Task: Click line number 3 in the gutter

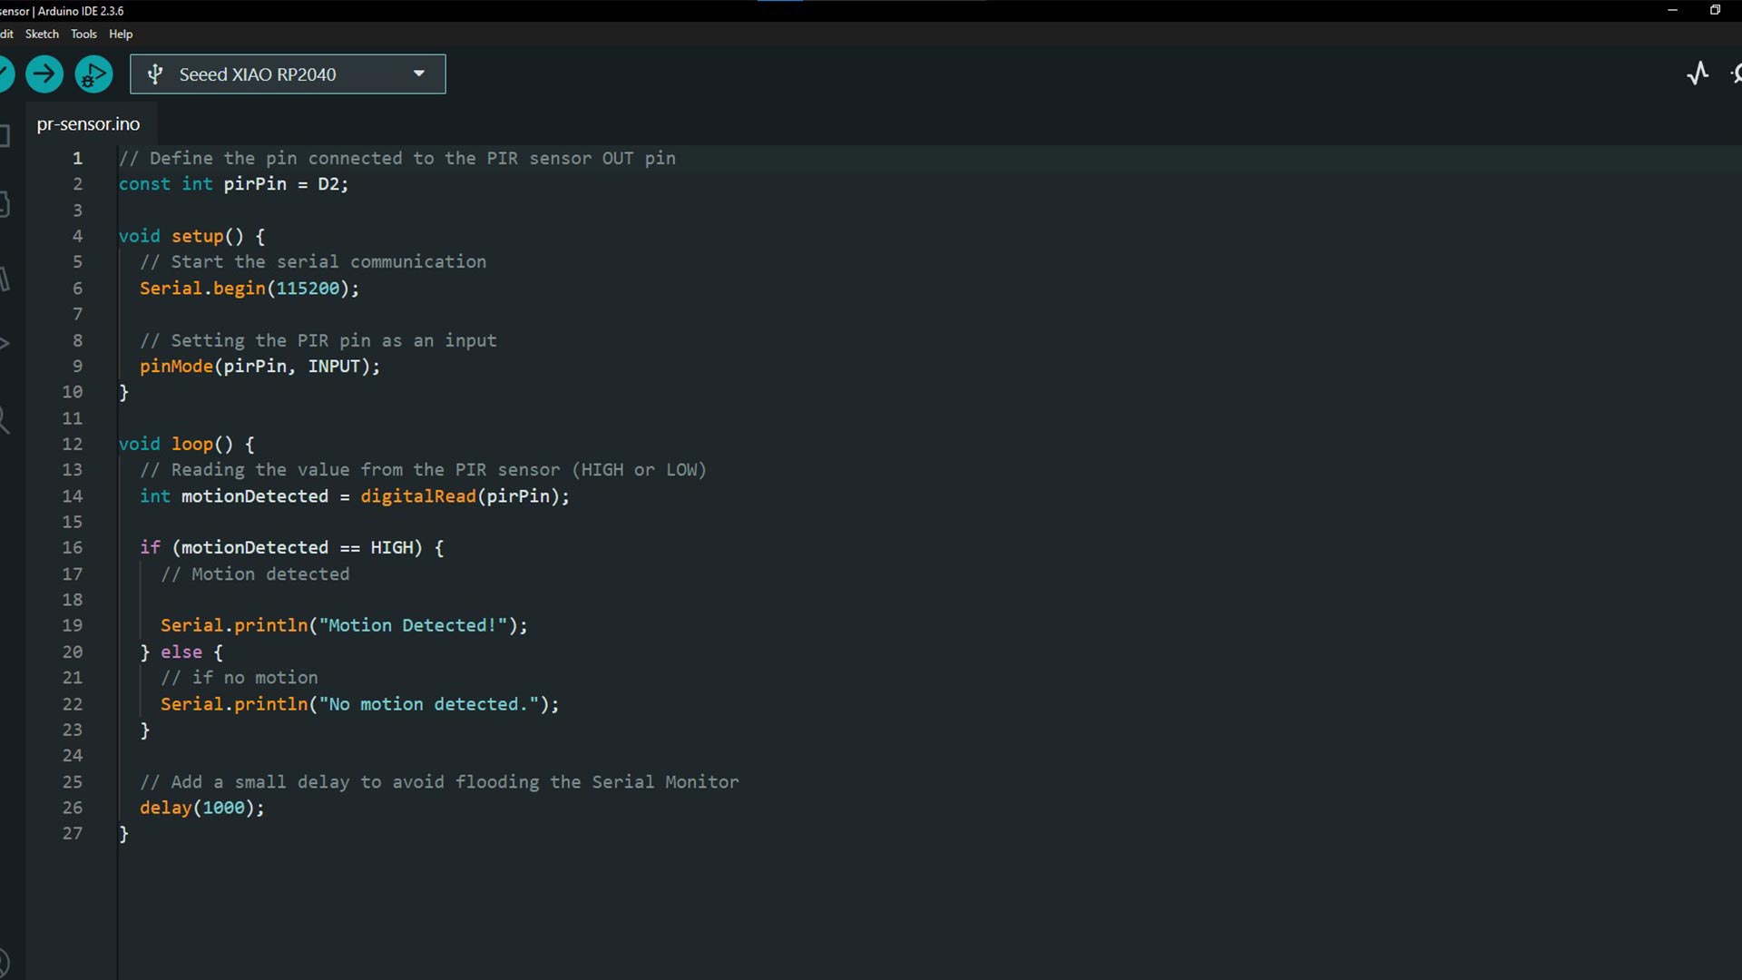Action: pos(77,211)
